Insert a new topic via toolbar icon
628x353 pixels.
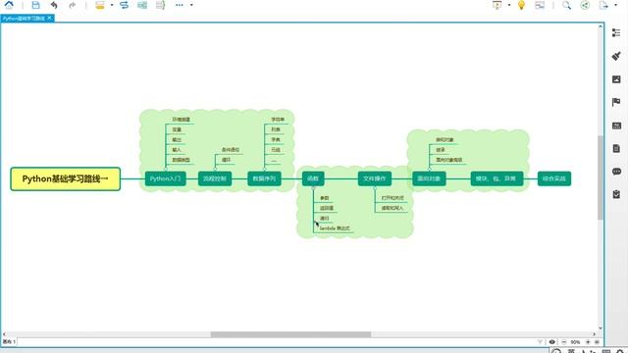click(x=100, y=5)
